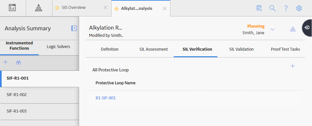Open the dark side flyout tab
The width and height of the screenshot is (312, 126).
(x=307, y=28)
